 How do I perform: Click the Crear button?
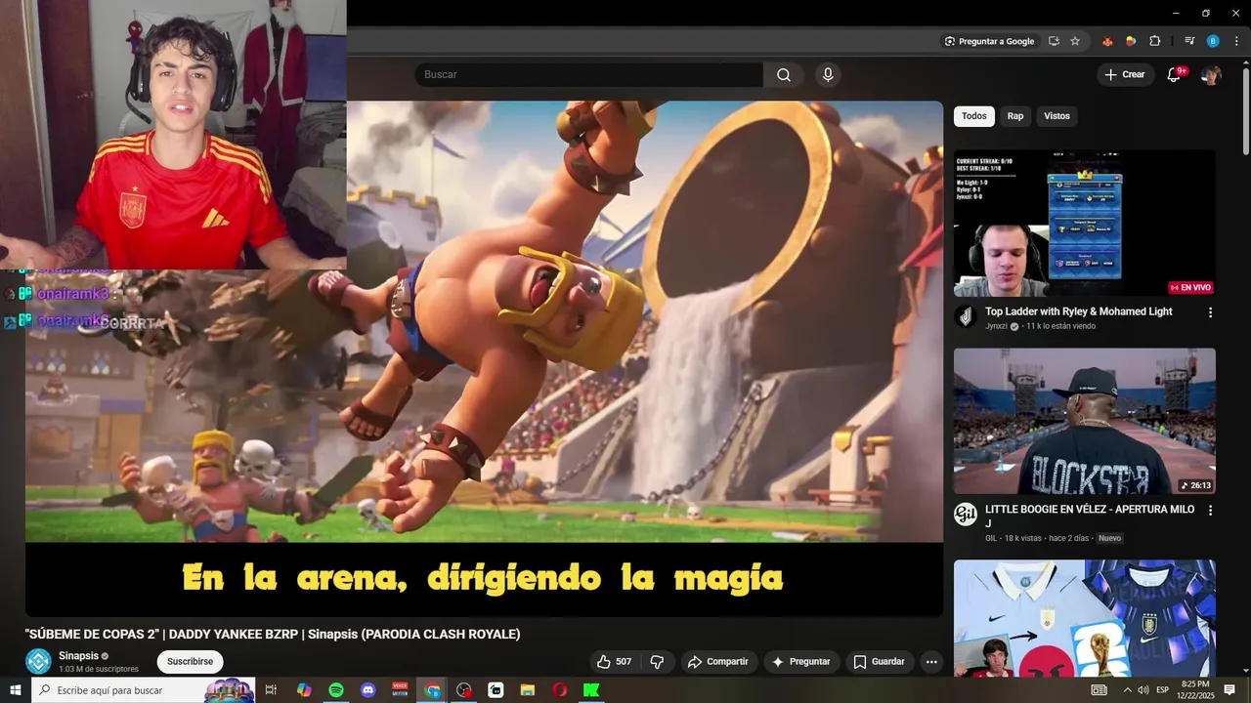point(1124,75)
